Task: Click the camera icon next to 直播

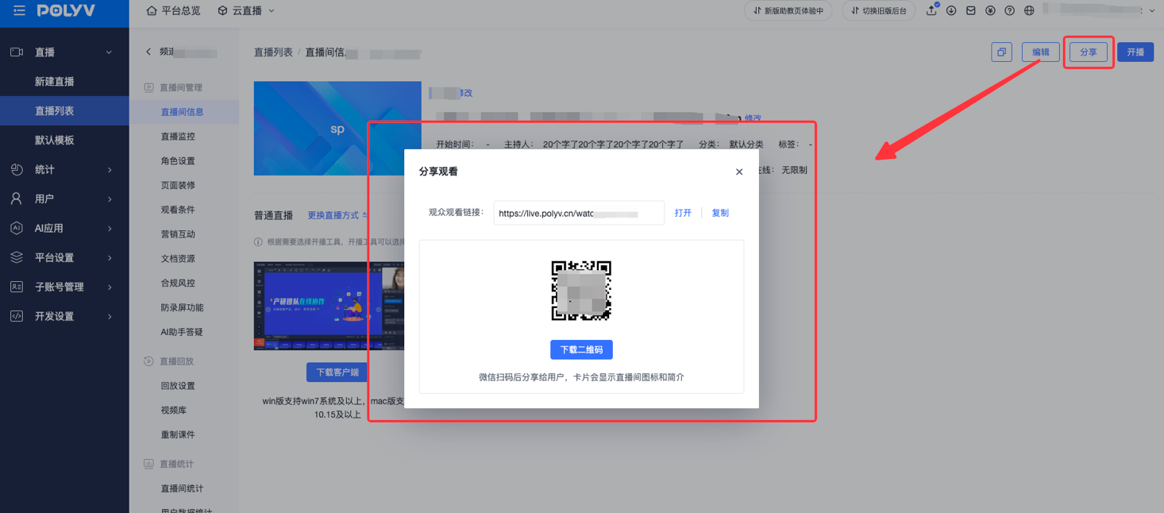Action: [x=17, y=52]
